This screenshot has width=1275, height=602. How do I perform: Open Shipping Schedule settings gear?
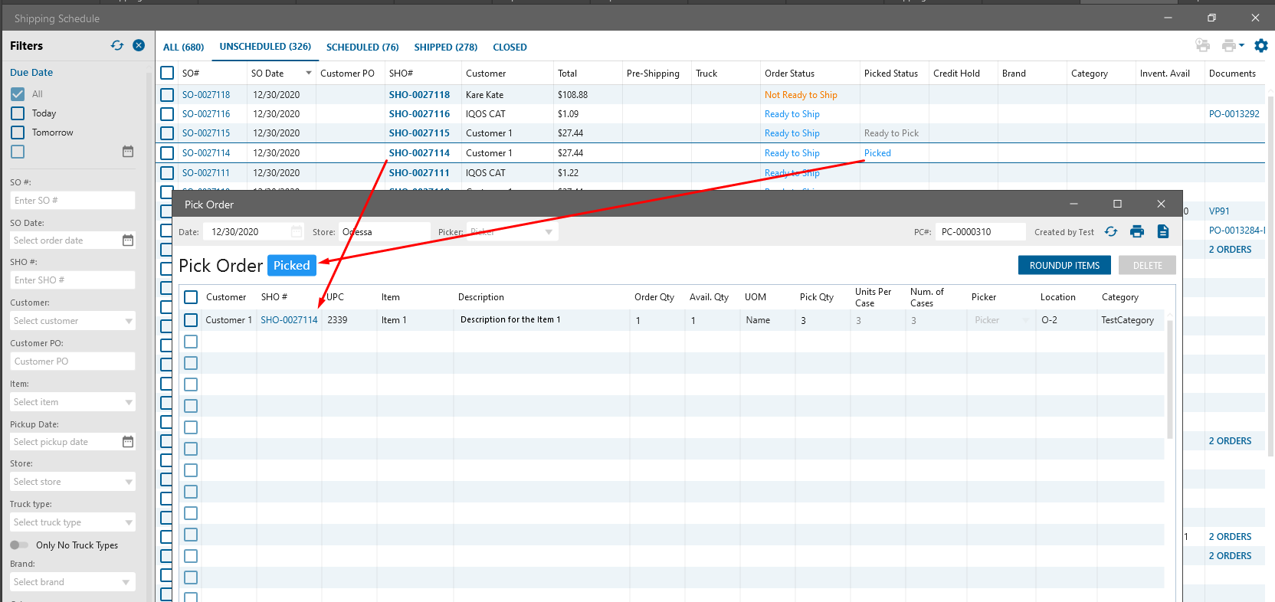1260,46
